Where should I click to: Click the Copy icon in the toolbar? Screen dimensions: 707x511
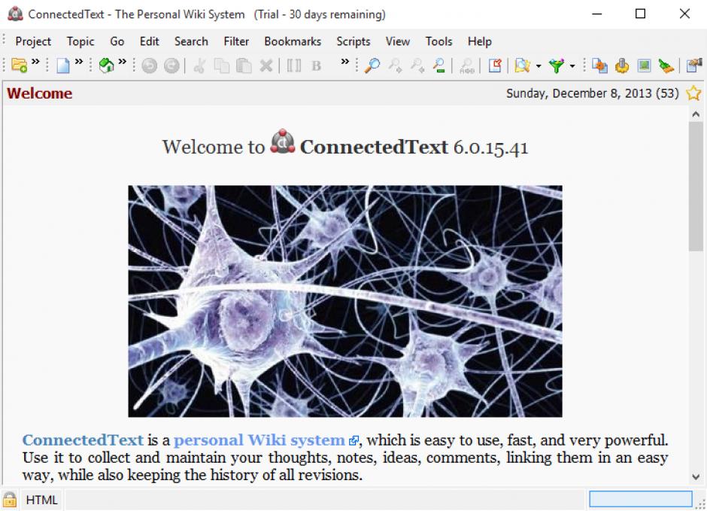[x=221, y=65]
